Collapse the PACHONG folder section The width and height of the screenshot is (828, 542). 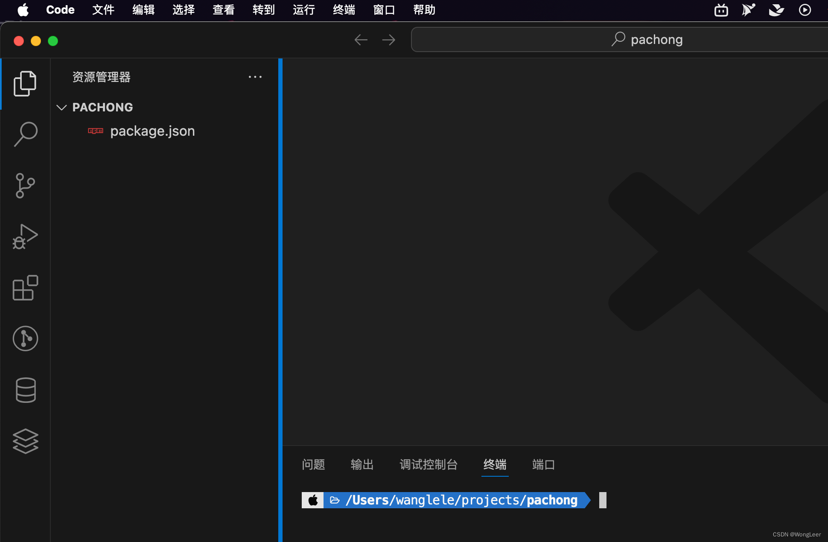click(62, 107)
